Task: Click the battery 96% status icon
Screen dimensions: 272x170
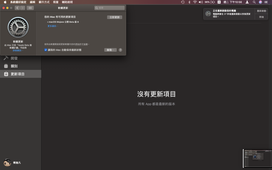Action: tap(210, 2)
